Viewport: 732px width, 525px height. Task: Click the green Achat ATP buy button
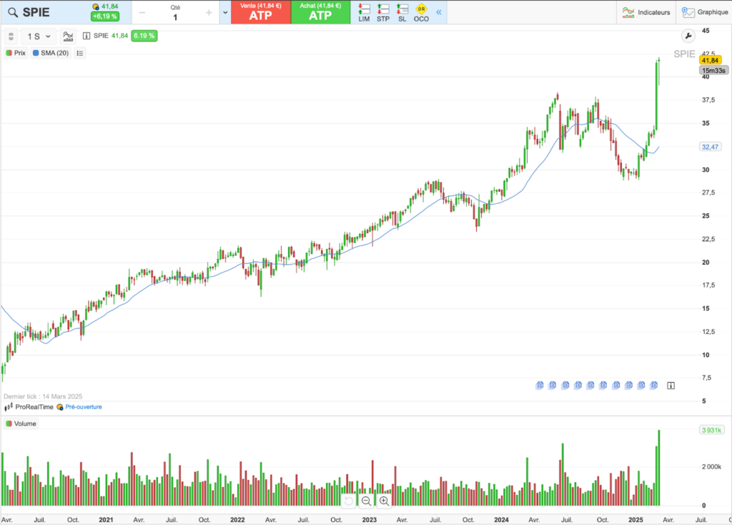pyautogui.click(x=320, y=12)
